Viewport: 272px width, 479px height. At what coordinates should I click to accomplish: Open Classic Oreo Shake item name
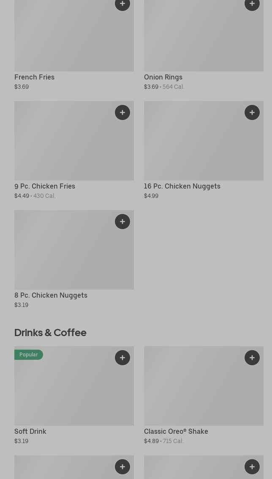pyautogui.click(x=176, y=432)
